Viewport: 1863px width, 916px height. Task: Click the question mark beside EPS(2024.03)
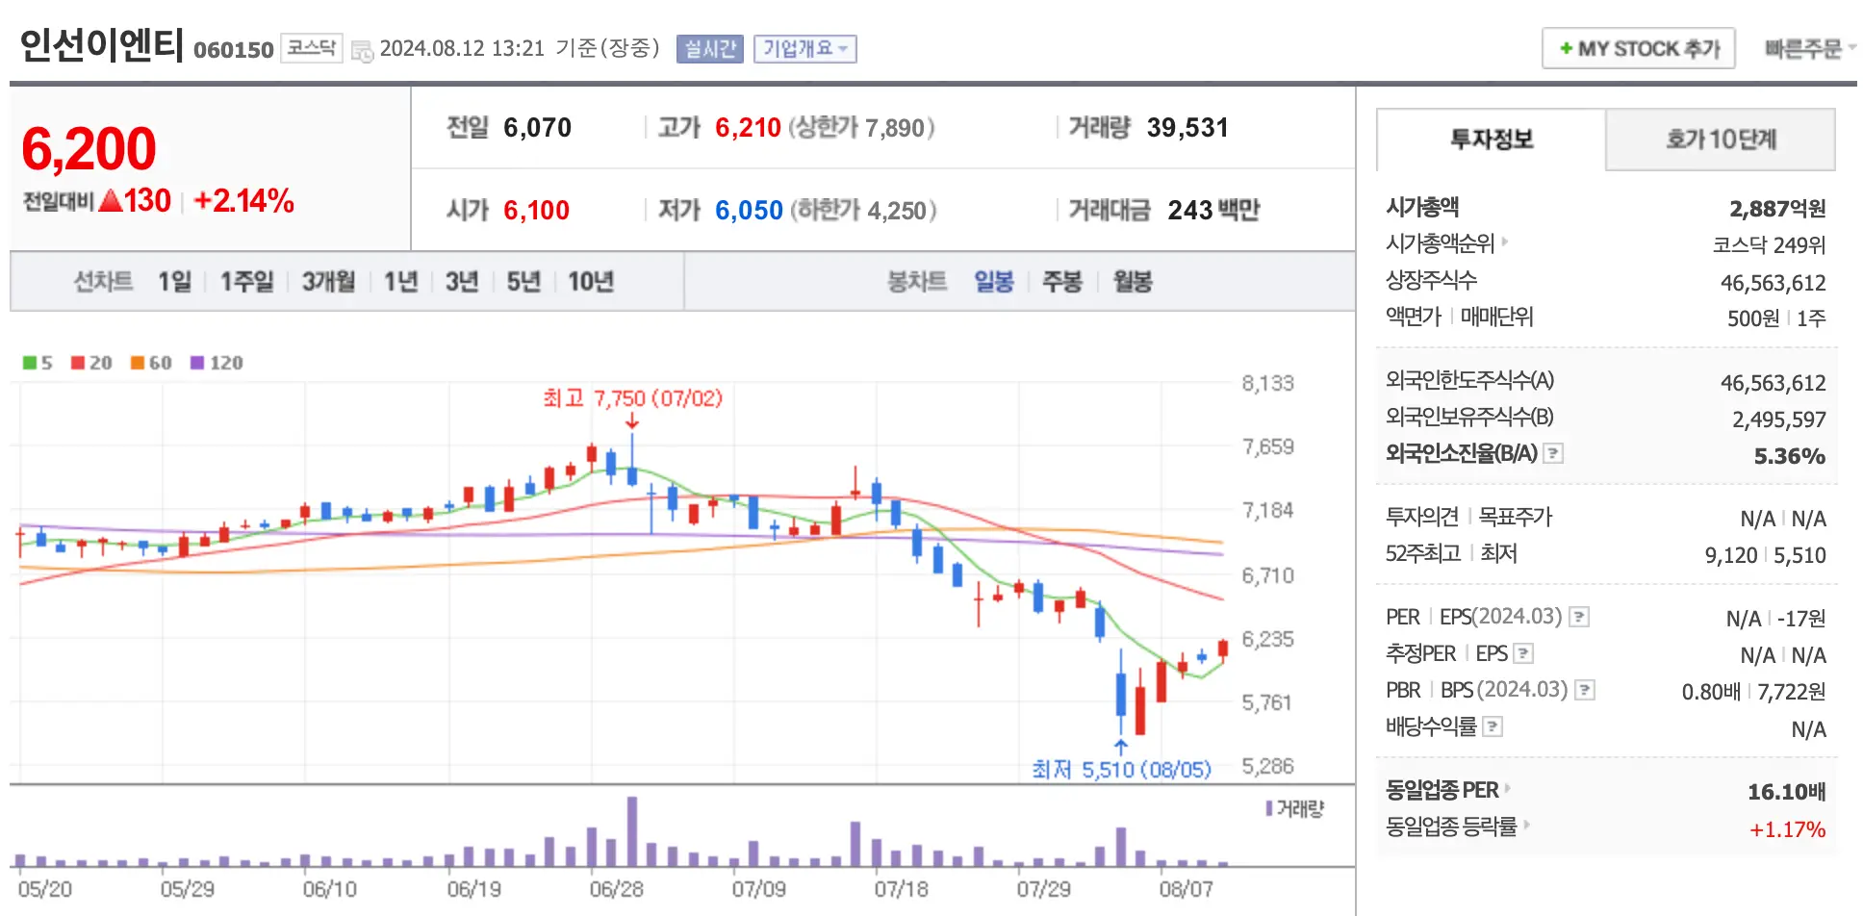pyautogui.click(x=1577, y=617)
